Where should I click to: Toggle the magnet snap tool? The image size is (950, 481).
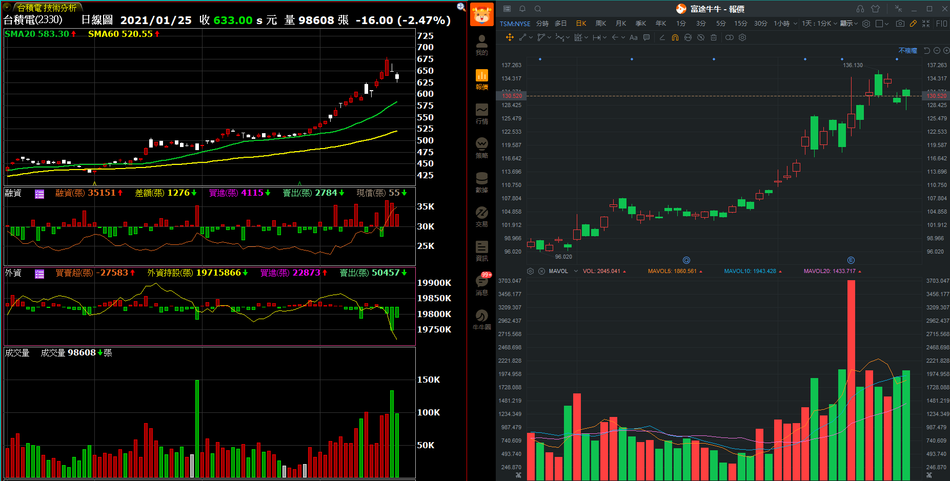675,37
